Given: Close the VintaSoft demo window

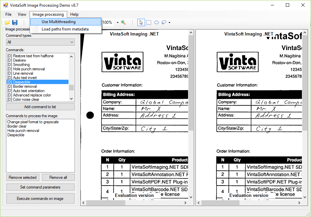Looking at the screenshot, I should (x=303, y=5).
